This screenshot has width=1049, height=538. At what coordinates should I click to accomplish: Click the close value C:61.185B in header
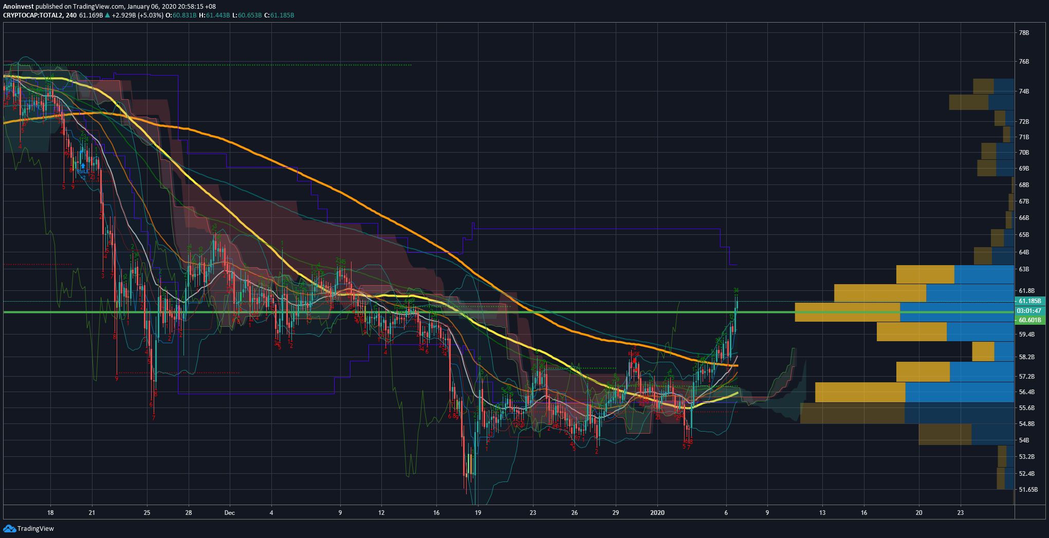pos(279,15)
